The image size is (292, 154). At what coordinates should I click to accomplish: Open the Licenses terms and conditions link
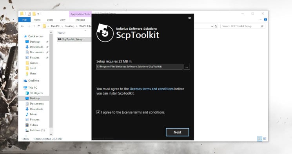coord(151,89)
